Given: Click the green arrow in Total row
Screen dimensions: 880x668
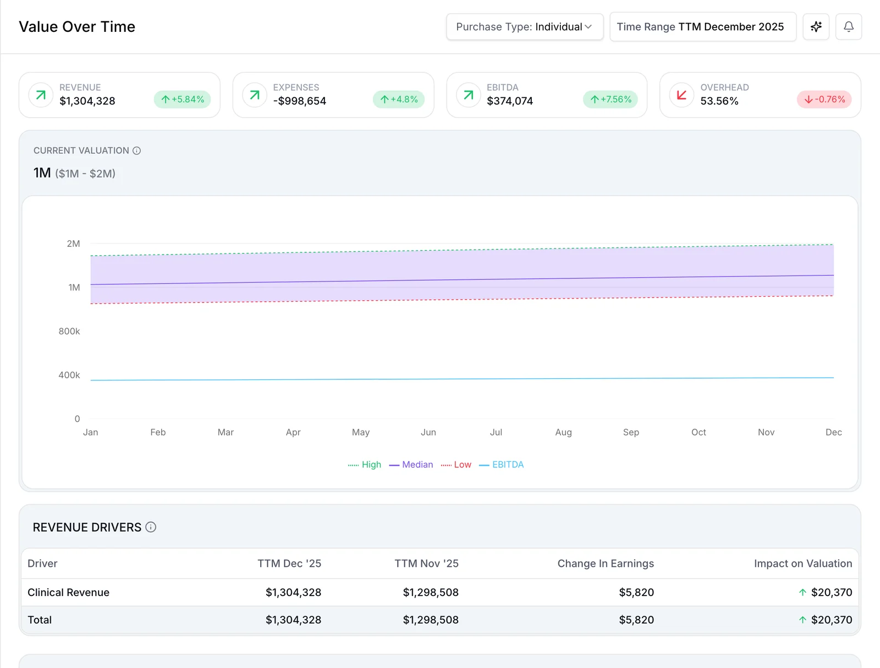Looking at the screenshot, I should tap(802, 620).
